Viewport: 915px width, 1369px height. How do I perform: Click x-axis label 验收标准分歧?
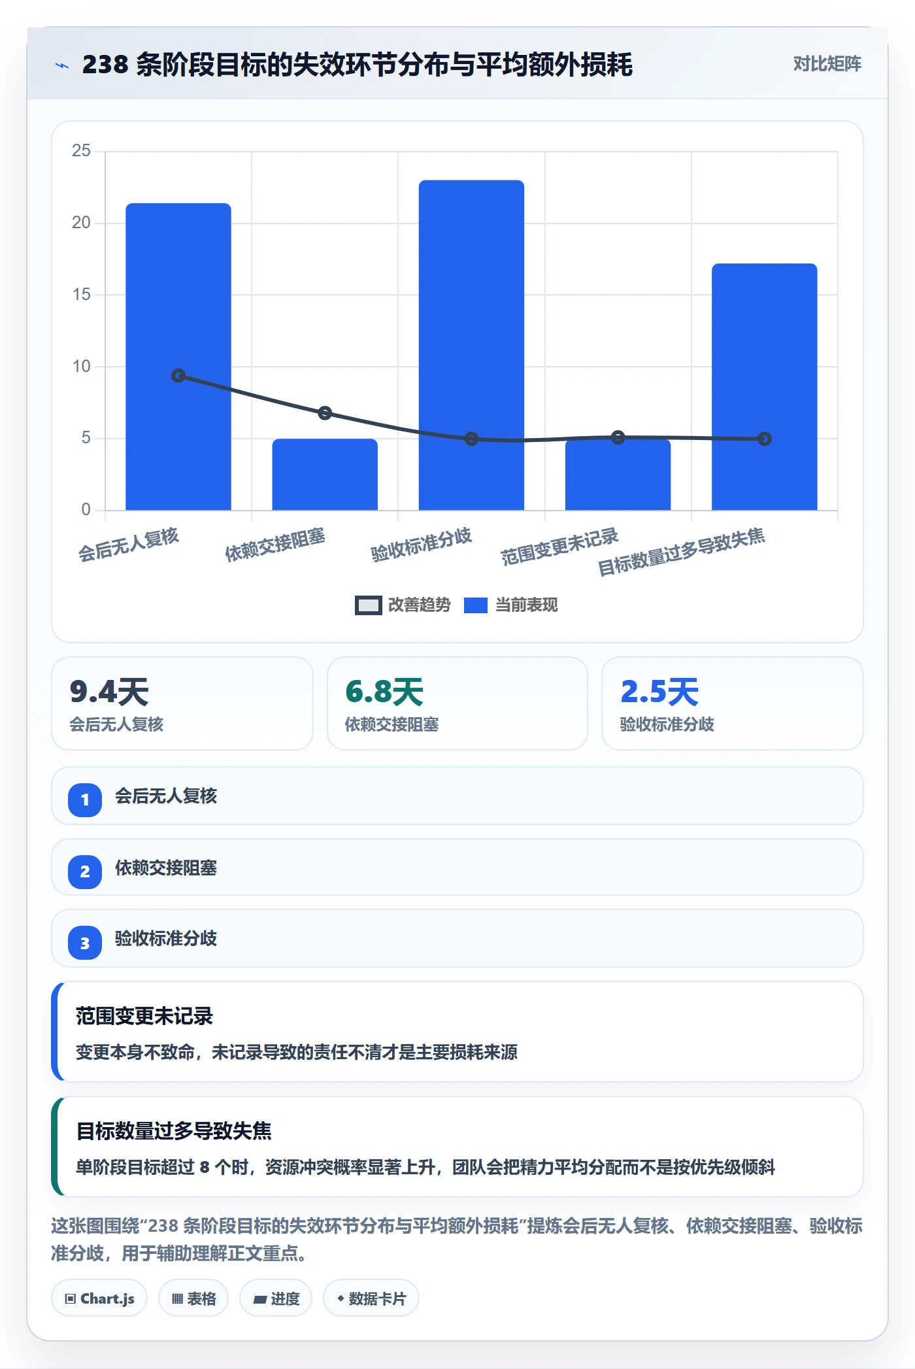(x=421, y=545)
